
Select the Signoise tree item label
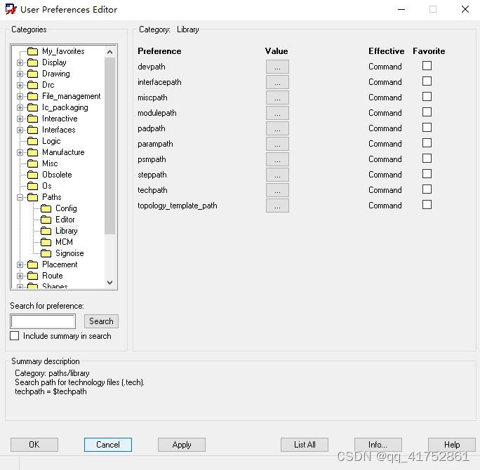(x=69, y=253)
